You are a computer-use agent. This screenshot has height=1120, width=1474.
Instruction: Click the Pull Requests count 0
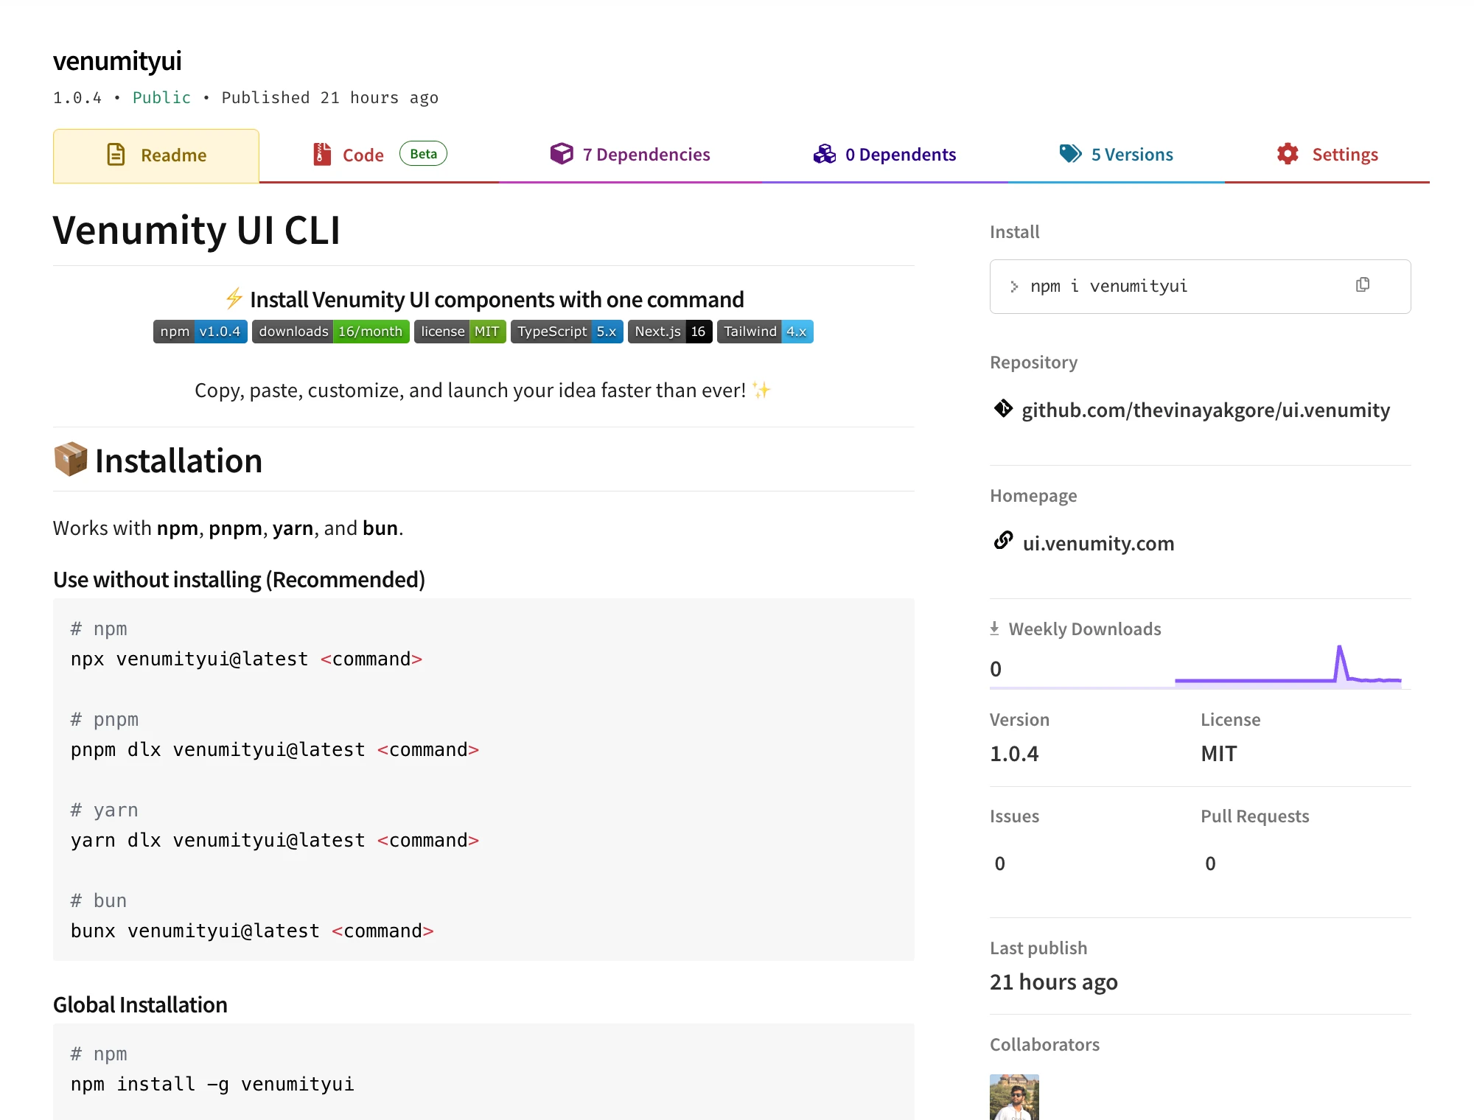point(1210,864)
